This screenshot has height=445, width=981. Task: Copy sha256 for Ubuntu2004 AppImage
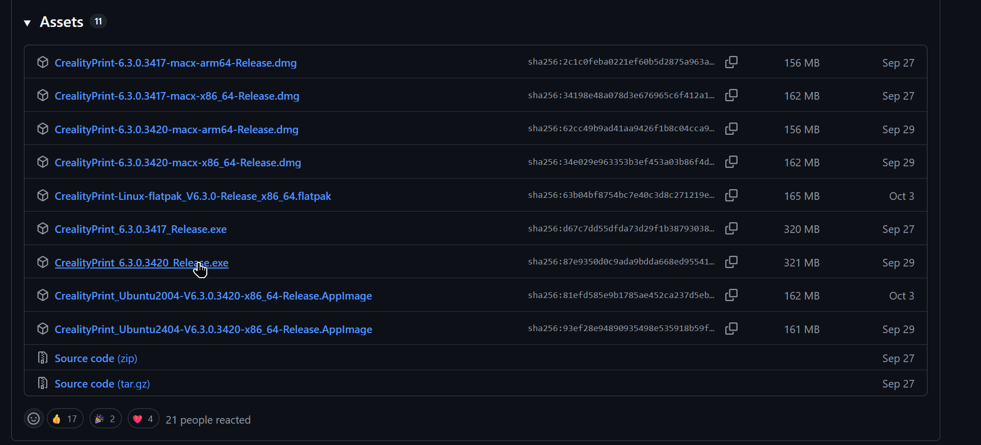(731, 295)
